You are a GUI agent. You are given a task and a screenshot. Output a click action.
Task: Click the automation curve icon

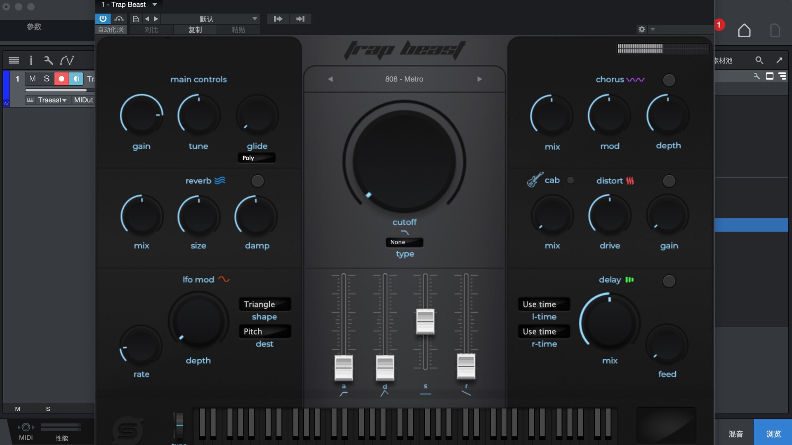(67, 61)
